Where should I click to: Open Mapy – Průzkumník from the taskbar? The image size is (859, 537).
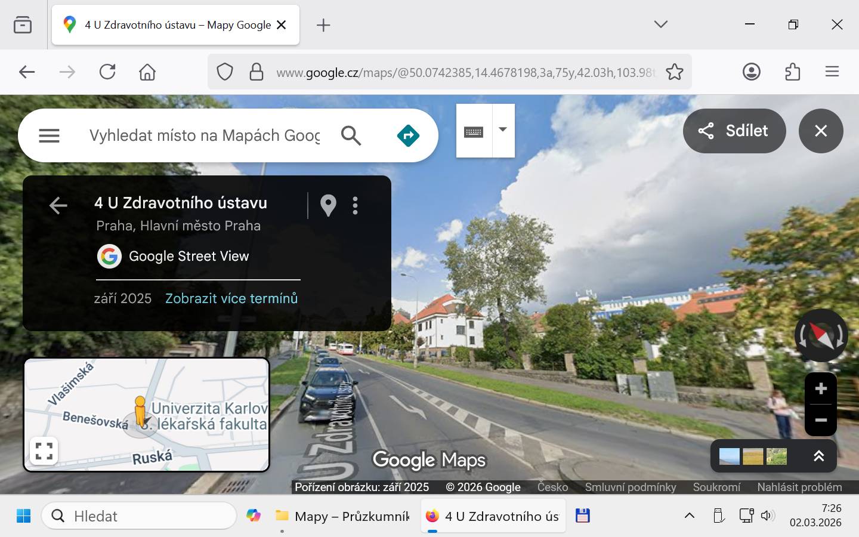click(x=342, y=516)
